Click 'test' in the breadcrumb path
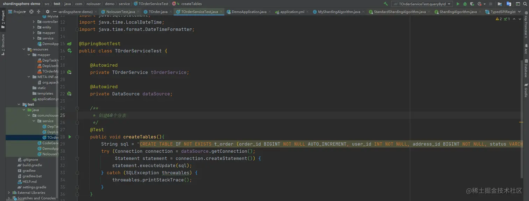Viewport: 529px width, 201px height. [57, 4]
